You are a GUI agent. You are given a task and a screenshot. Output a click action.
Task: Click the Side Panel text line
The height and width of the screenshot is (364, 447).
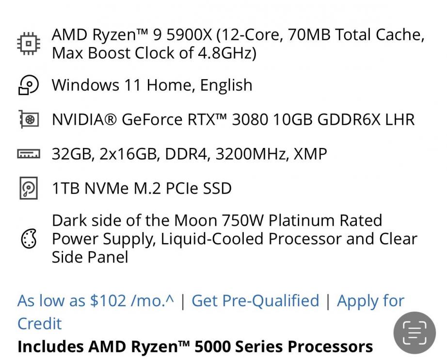coord(90,257)
